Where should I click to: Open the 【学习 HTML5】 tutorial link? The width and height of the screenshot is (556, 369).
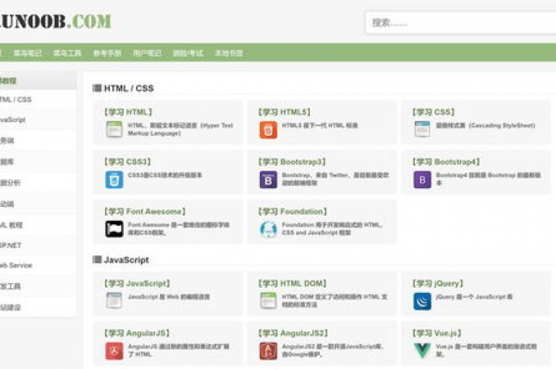(284, 112)
